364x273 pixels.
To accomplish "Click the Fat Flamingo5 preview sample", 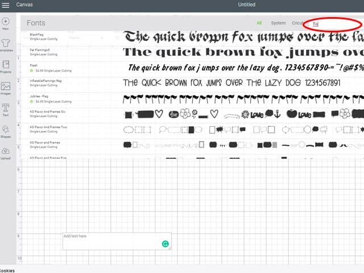I will [x=243, y=52].
